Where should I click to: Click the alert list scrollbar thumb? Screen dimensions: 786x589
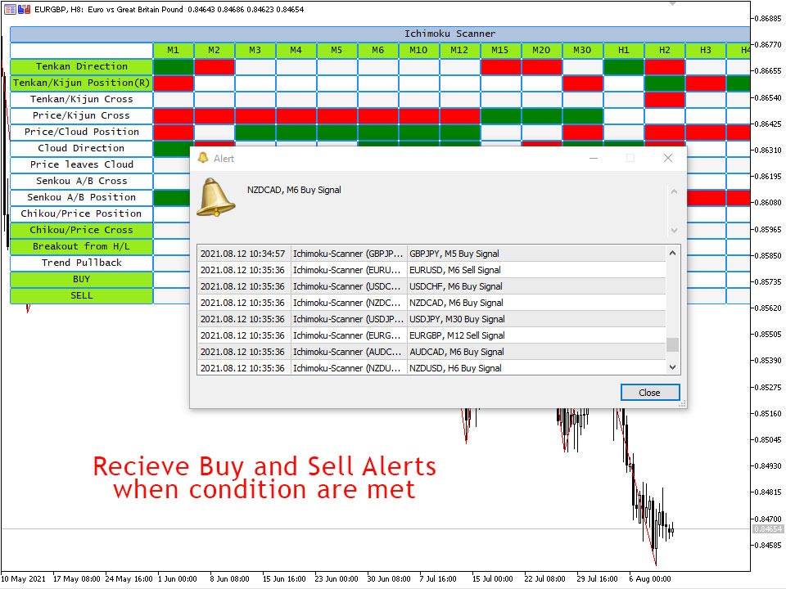673,344
